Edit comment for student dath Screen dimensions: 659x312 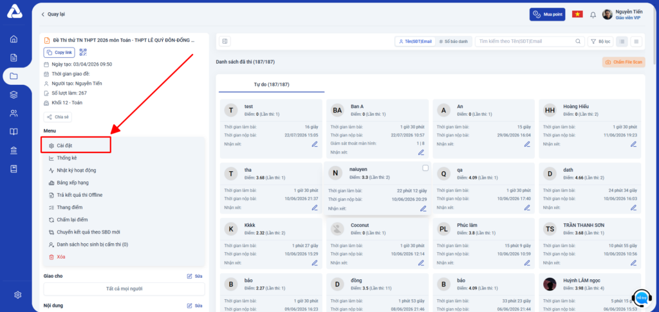(x=634, y=207)
